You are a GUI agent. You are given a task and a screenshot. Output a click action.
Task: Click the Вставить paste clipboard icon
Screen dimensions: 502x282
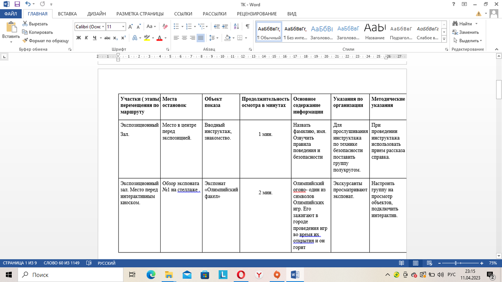click(11, 27)
